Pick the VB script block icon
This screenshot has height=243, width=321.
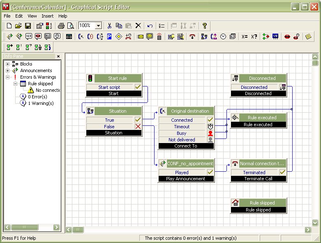(x=275, y=36)
